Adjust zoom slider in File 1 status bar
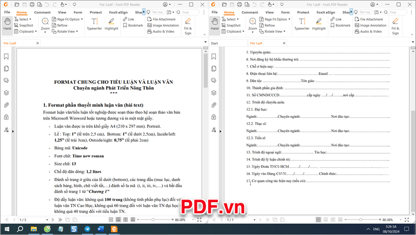Viewport: 416px width, 235px height. pos(361,219)
